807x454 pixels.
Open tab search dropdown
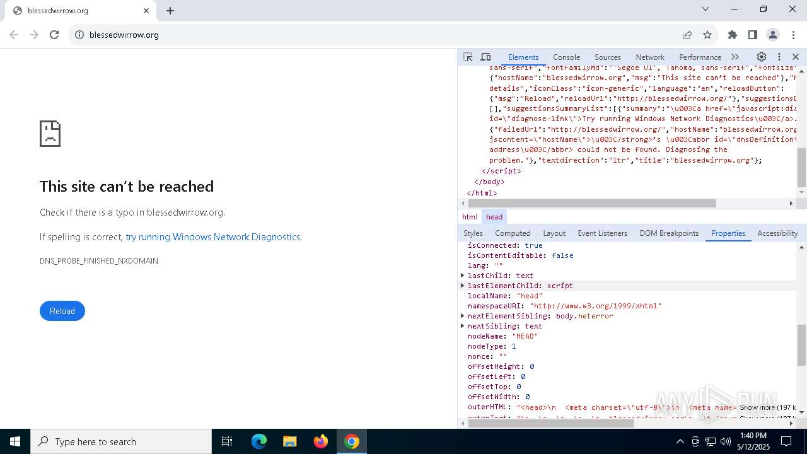705,9
